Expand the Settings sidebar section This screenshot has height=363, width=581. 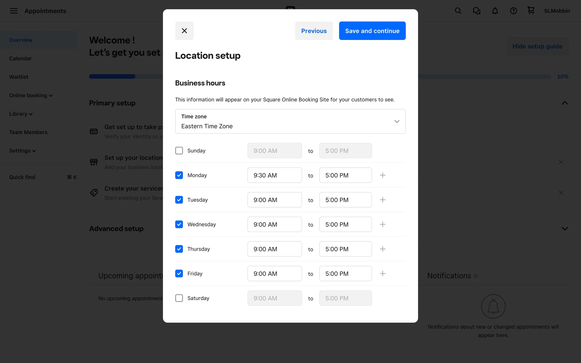pyautogui.click(x=22, y=151)
